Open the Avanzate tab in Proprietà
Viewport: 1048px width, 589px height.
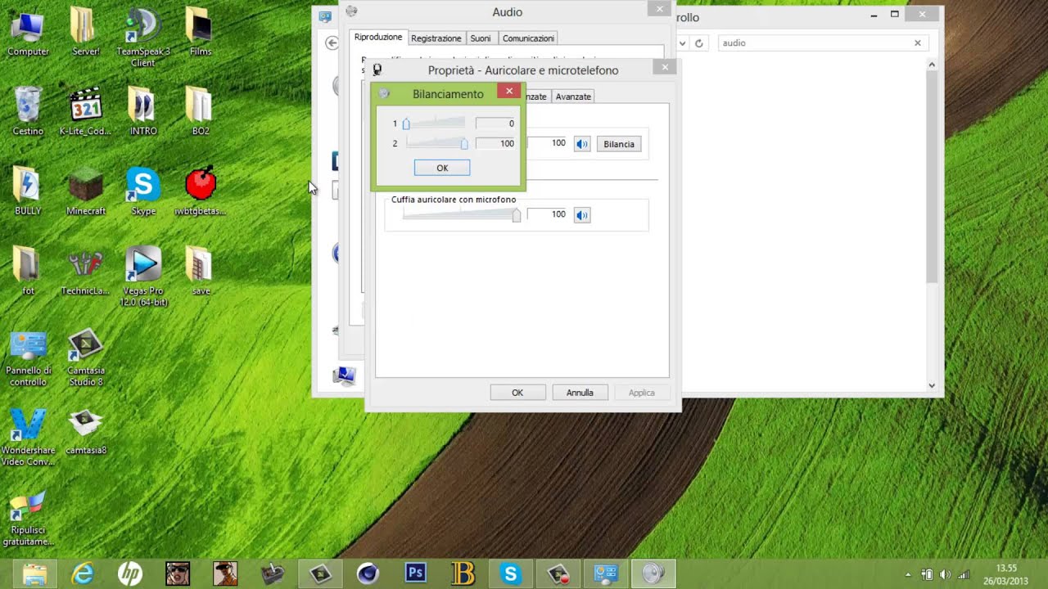(x=573, y=97)
